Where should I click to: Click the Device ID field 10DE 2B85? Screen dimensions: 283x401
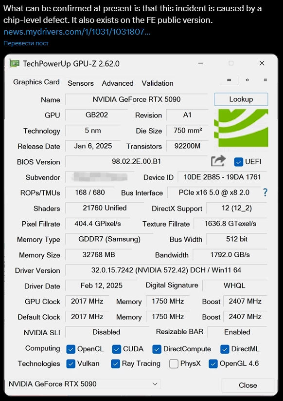[x=222, y=177]
